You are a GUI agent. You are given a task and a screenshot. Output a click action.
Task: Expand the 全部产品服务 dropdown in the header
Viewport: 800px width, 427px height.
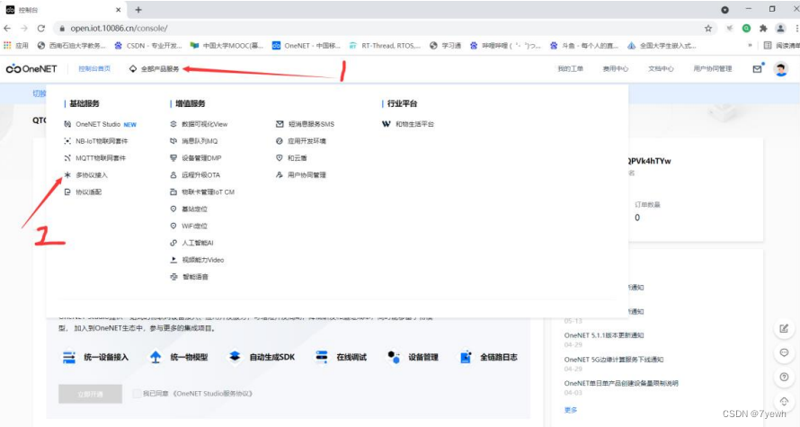click(x=155, y=69)
